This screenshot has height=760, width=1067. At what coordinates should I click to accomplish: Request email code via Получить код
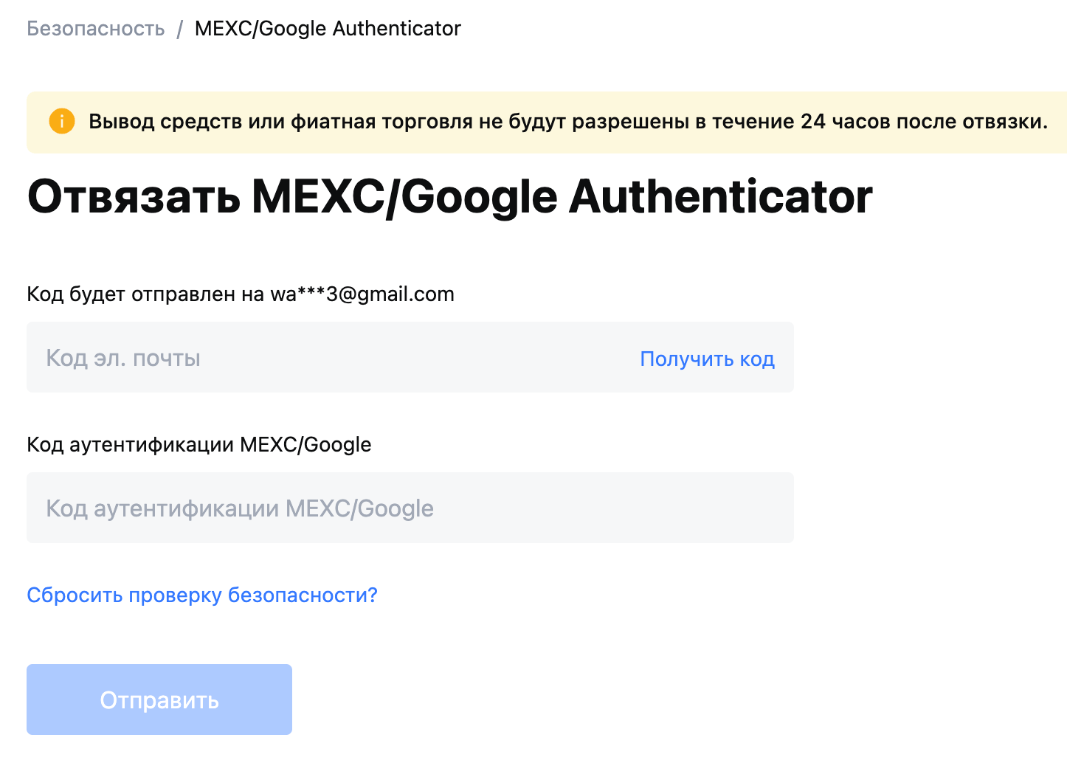tap(707, 359)
